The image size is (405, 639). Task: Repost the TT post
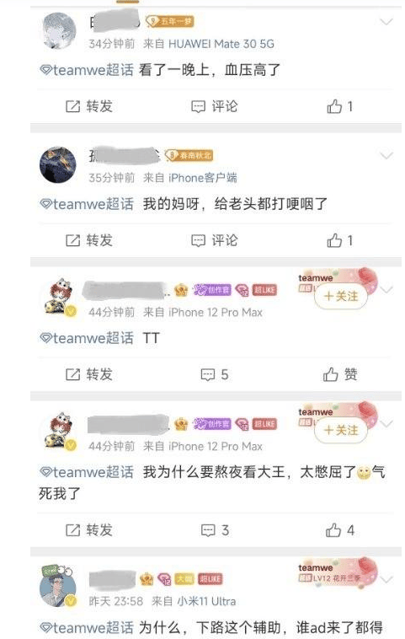pos(89,374)
